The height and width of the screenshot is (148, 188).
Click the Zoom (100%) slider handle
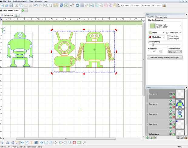point(152,45)
